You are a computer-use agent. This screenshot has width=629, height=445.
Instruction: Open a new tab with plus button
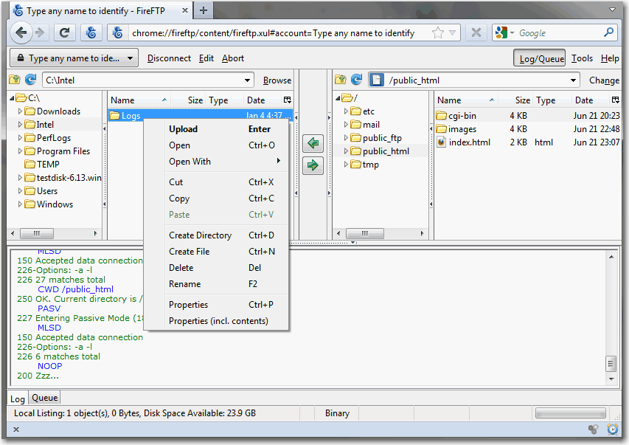204,10
